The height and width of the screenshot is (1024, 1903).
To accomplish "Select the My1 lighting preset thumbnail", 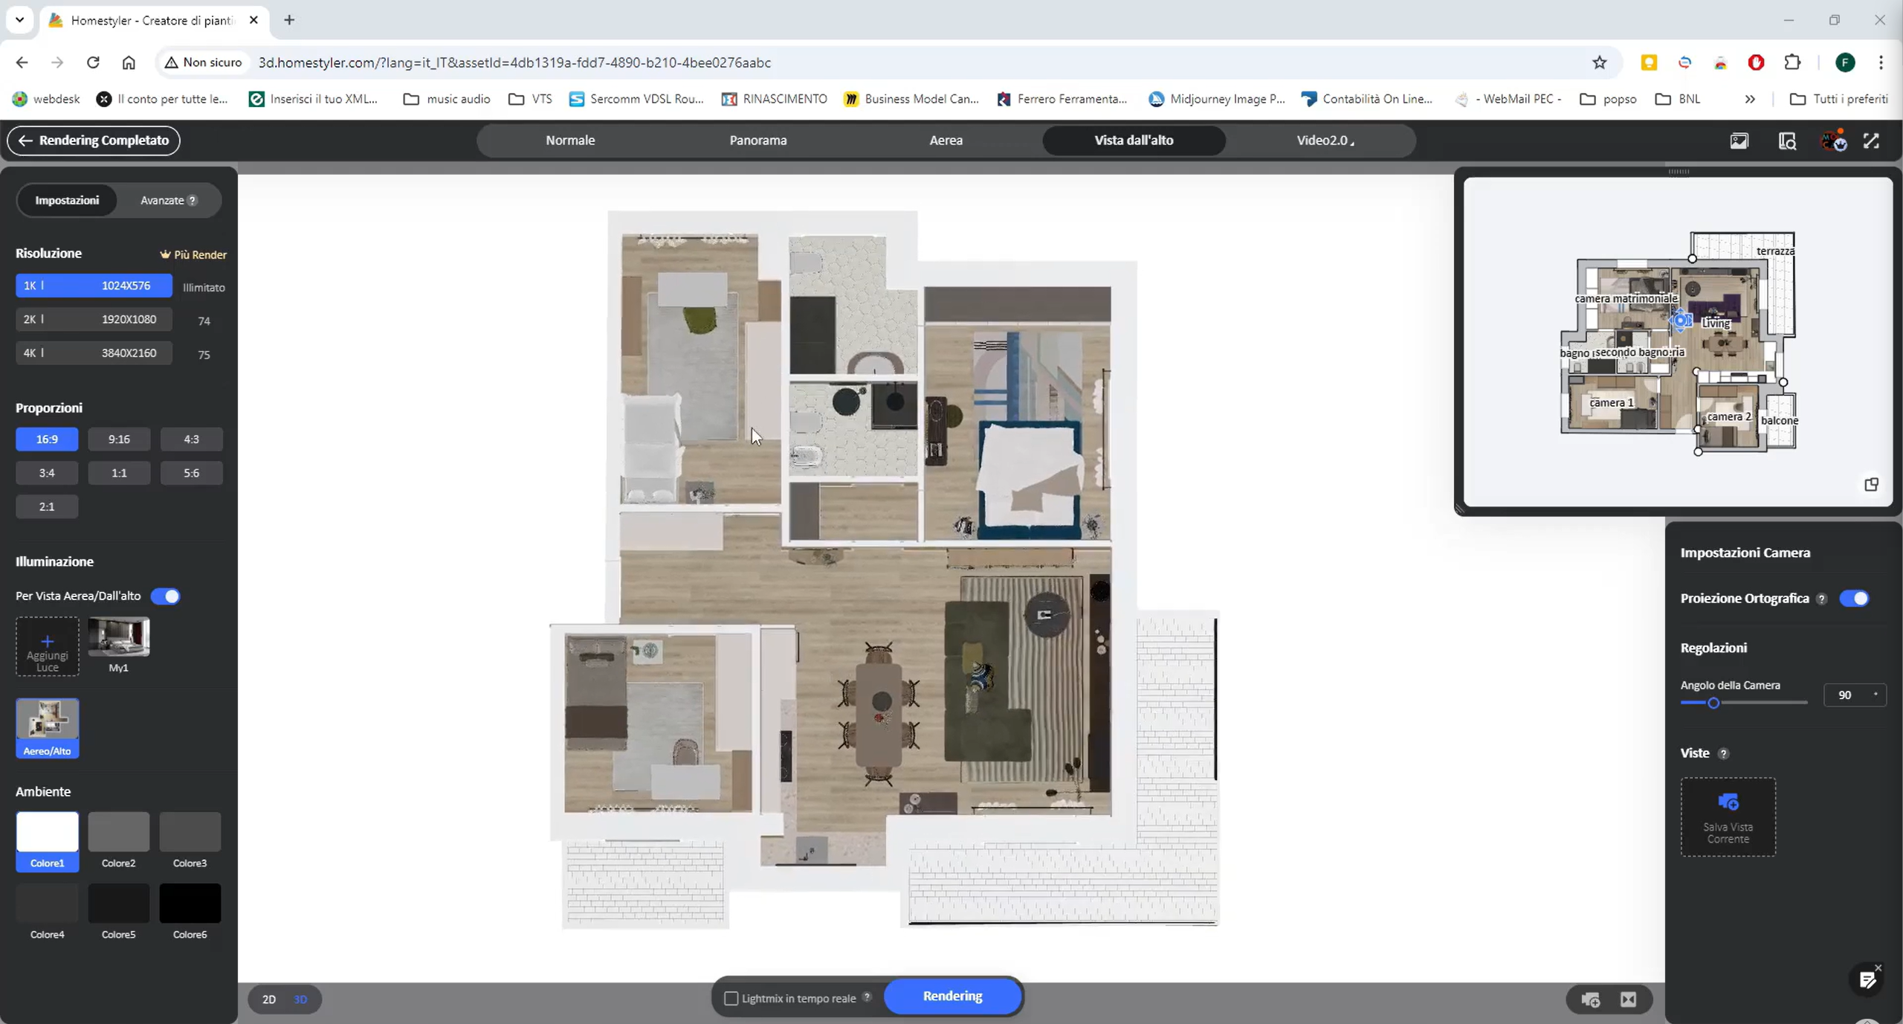I will pos(119,637).
